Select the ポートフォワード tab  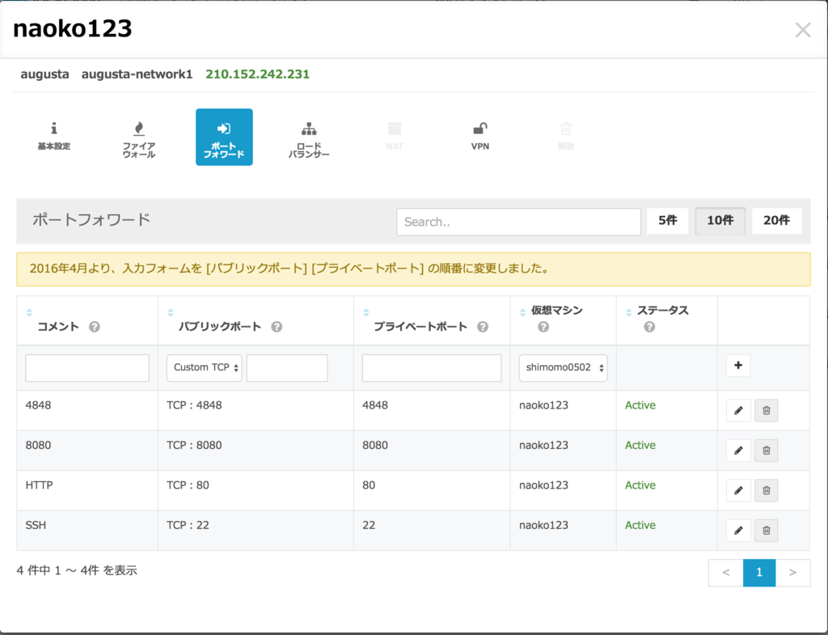coord(224,137)
